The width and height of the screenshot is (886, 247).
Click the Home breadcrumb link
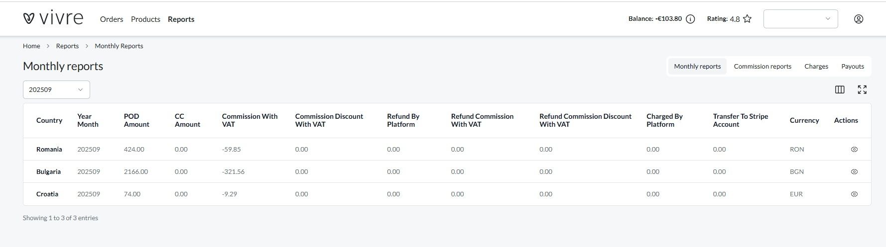click(x=31, y=46)
